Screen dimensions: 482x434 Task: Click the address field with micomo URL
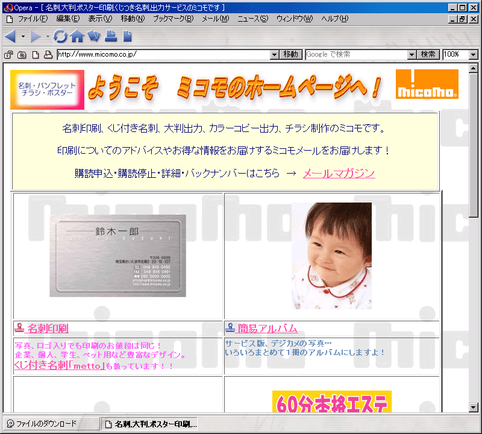pos(164,54)
